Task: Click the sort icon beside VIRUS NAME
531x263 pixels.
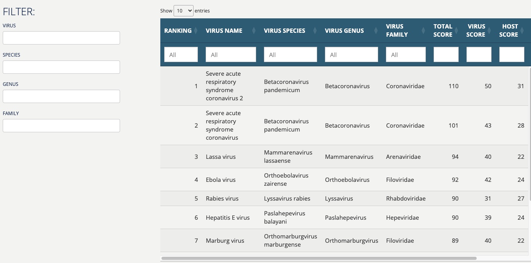Action: pos(253,30)
